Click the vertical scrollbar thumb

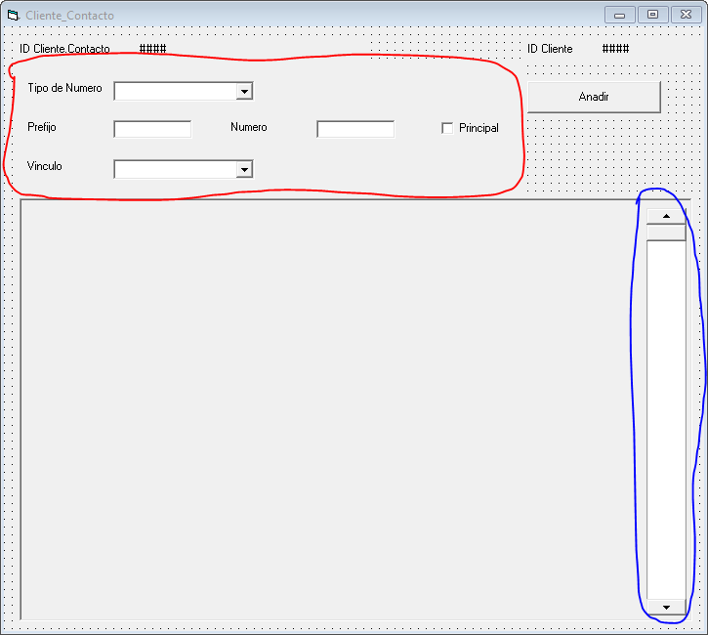pyautogui.click(x=666, y=233)
